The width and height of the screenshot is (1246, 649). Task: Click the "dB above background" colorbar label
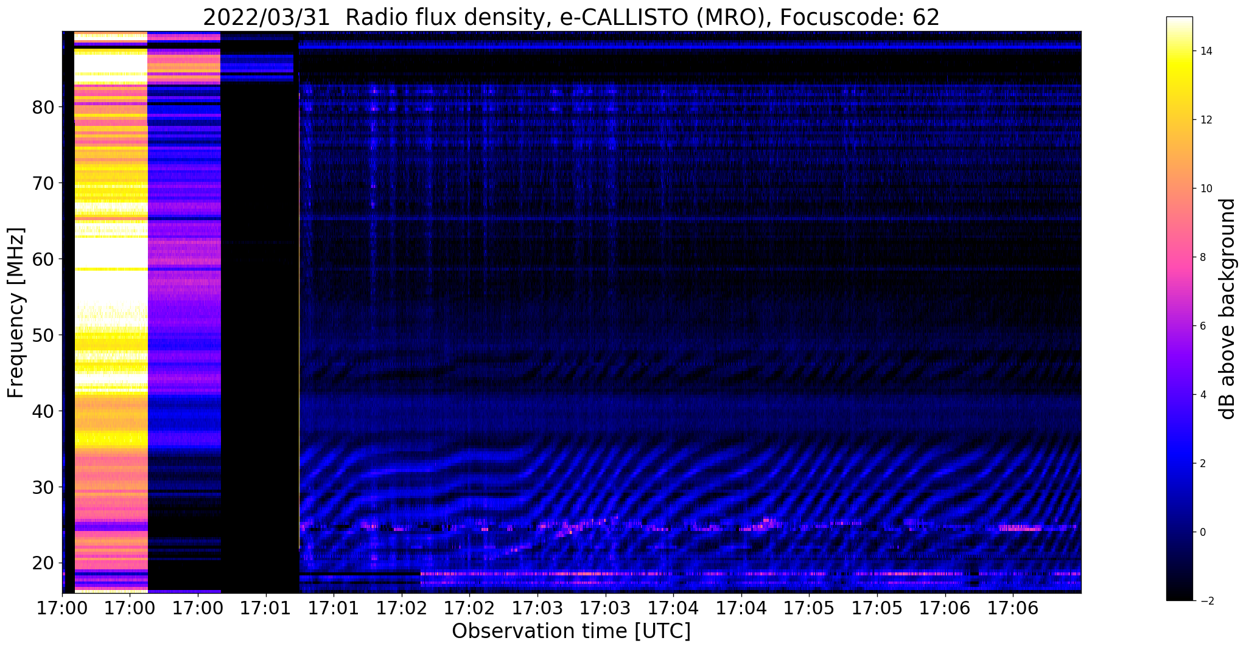coord(1228,309)
